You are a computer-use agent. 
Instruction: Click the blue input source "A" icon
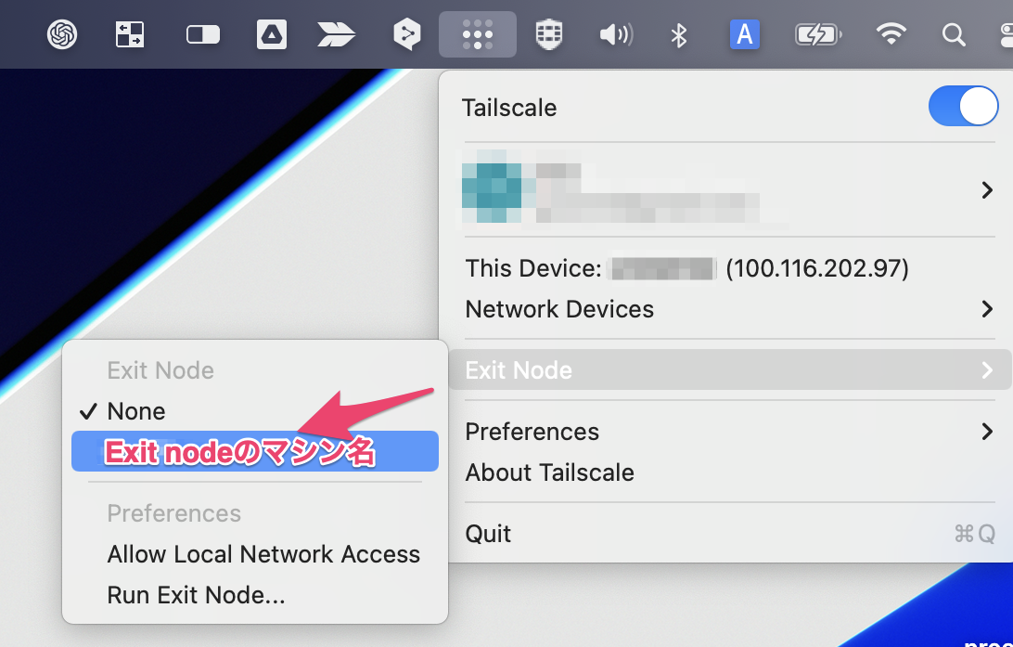click(745, 34)
